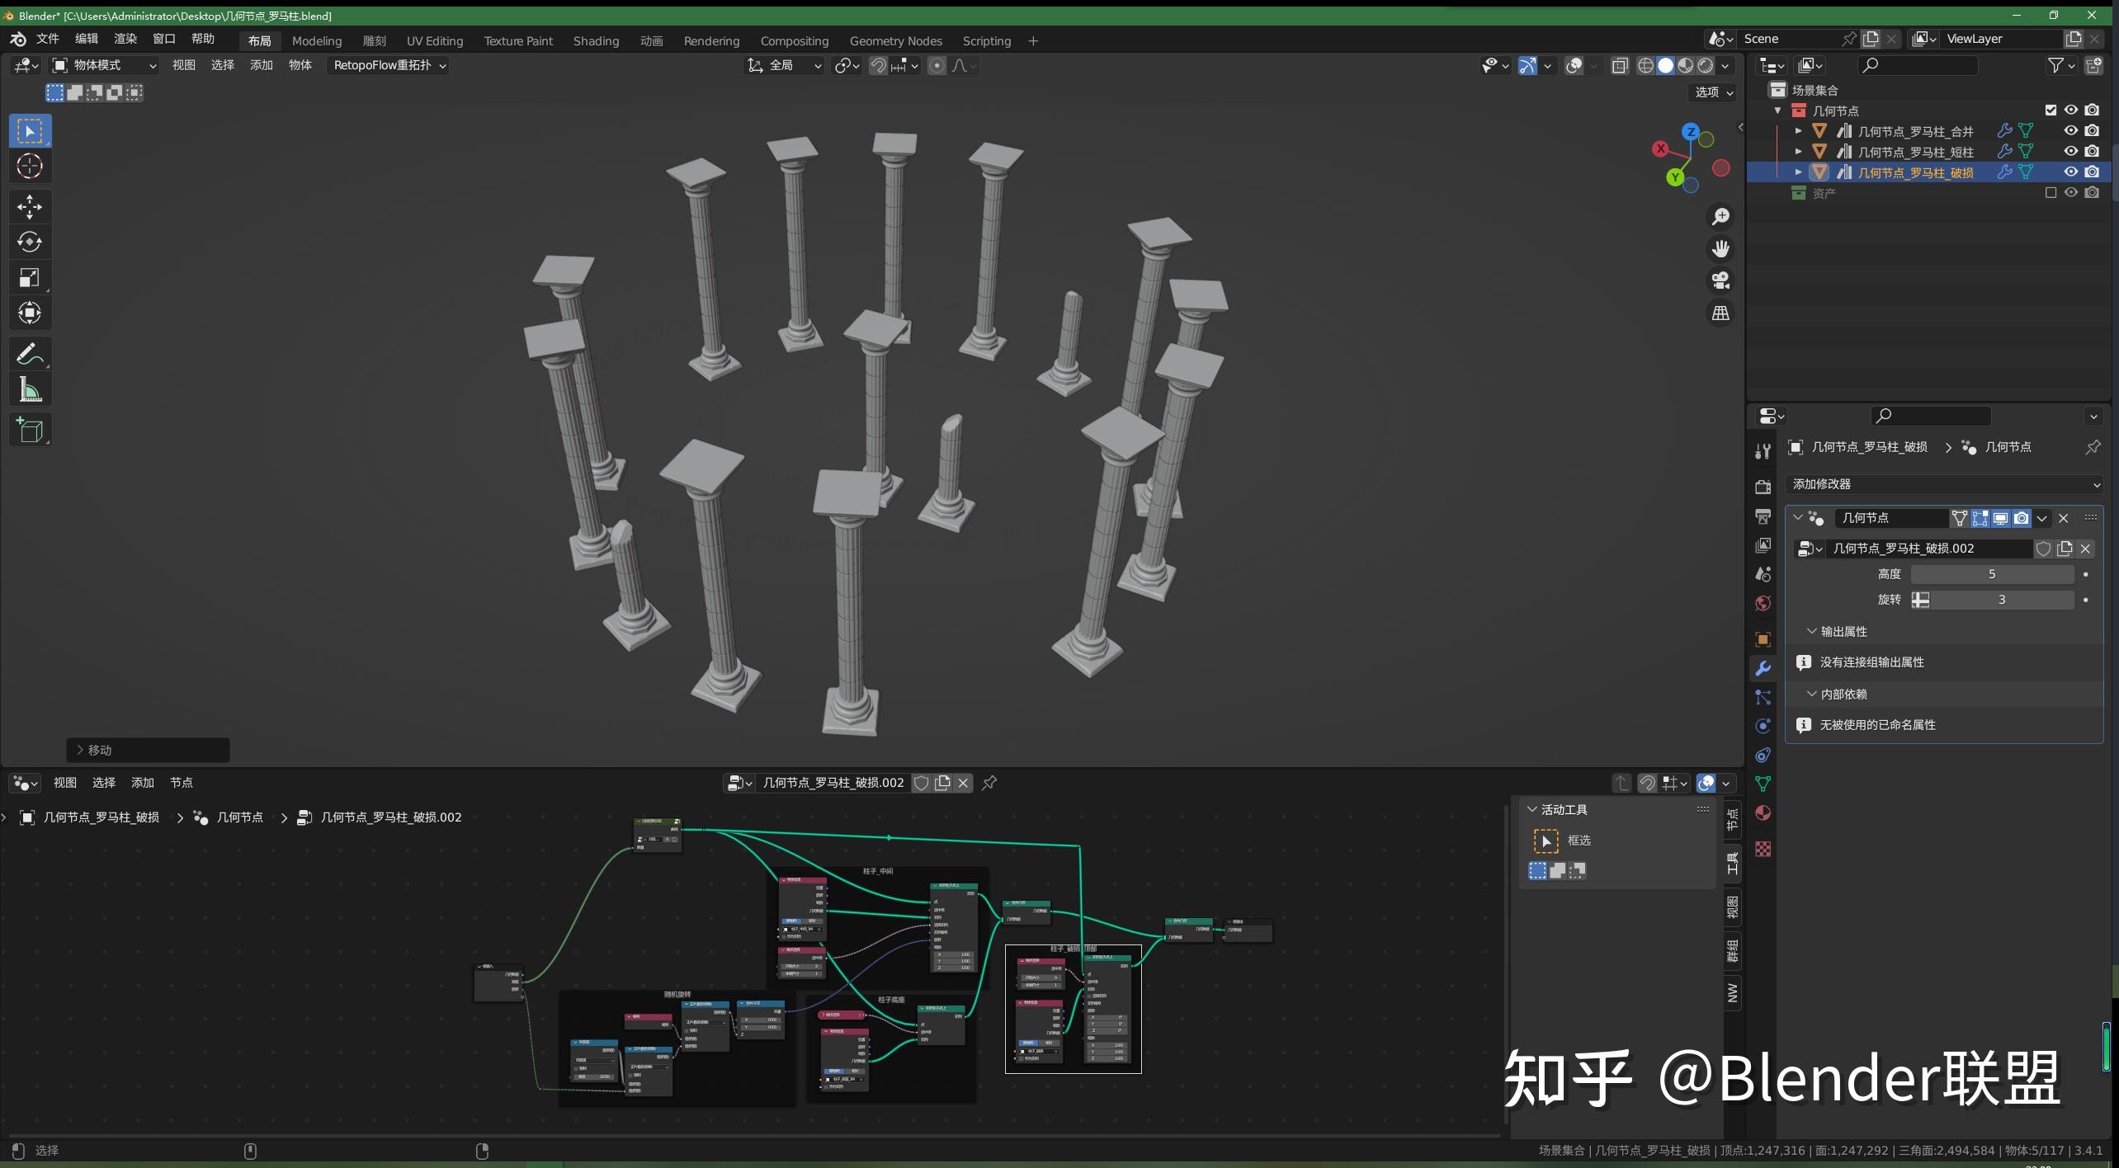Hide 几何节点_罗马柱_破损 in viewport

pyautogui.click(x=2071, y=172)
